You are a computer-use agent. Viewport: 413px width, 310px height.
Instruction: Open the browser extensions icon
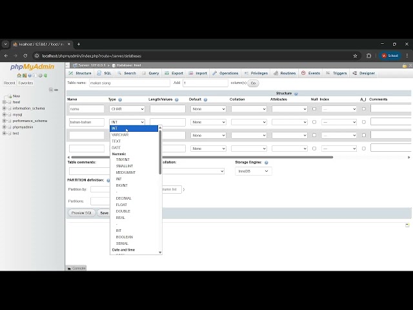[368, 56]
